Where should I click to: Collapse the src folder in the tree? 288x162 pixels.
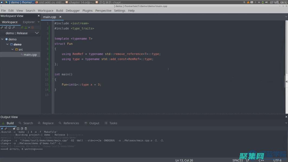coord(12,50)
